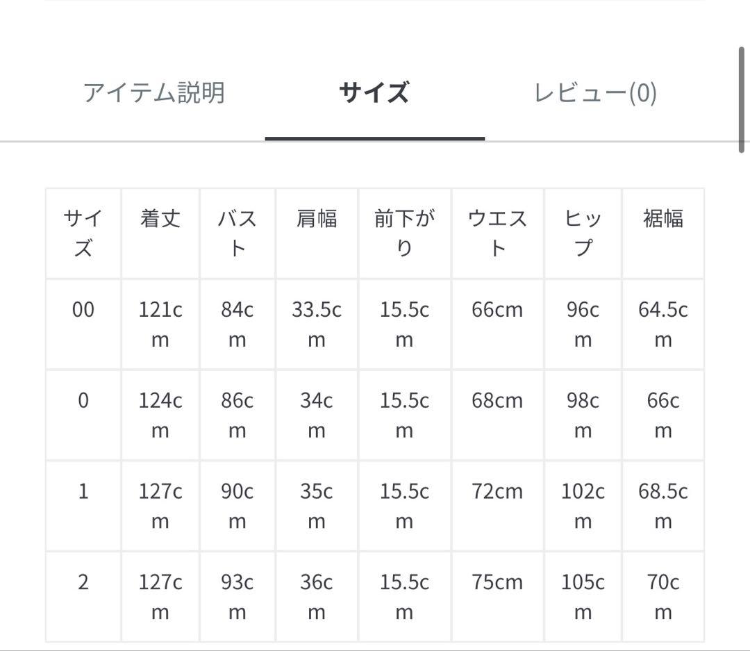Select the 102cm hip value for size 1

583,506
